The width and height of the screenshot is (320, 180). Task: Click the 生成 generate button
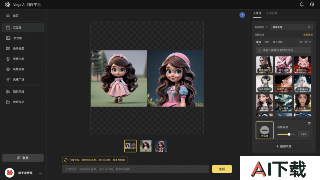222,169
